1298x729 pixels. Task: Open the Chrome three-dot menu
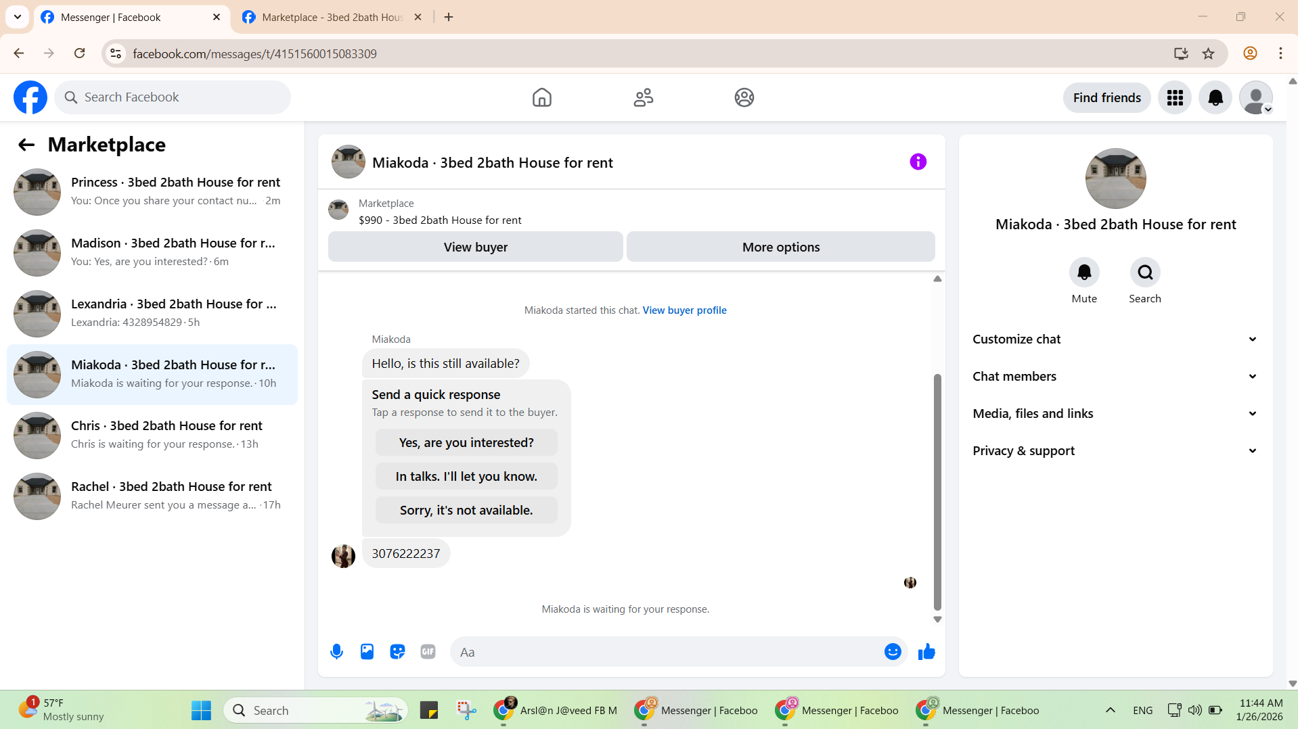(1280, 53)
